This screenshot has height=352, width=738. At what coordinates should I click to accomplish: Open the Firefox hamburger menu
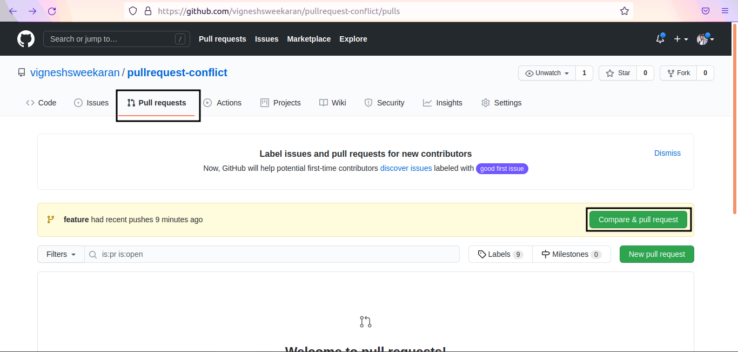(x=725, y=11)
